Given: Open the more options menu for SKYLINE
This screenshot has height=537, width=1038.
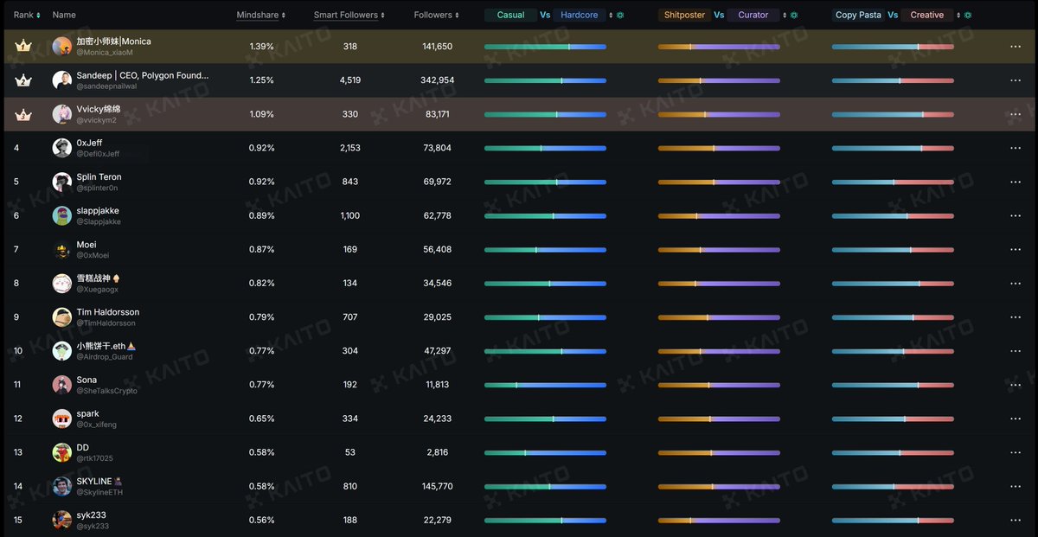Looking at the screenshot, I should click(x=1016, y=487).
